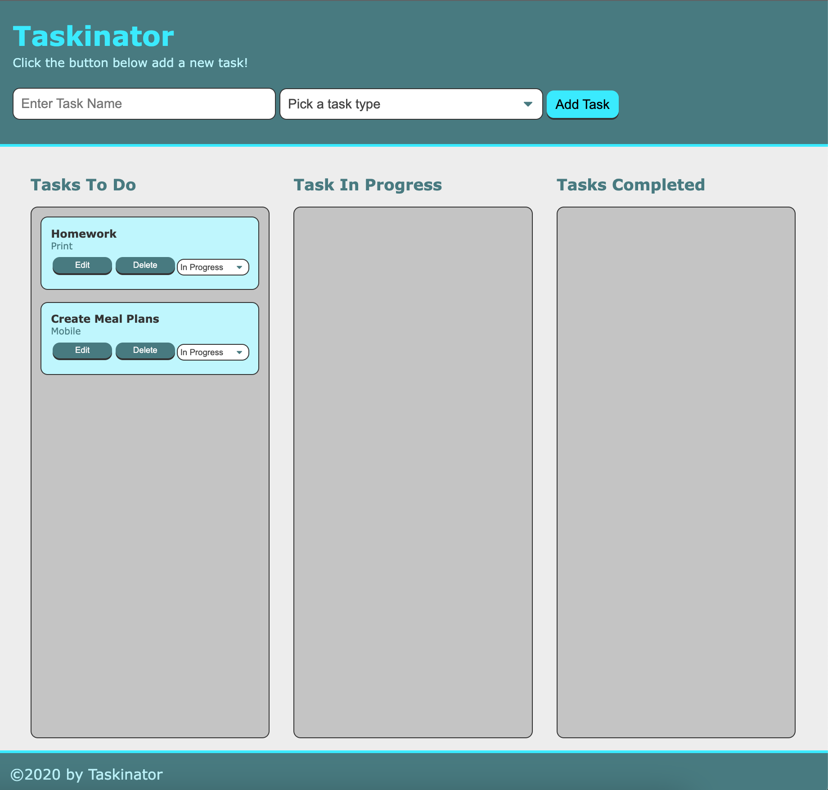Click the Print label under Homework
Screen dimensions: 828x790
62,246
